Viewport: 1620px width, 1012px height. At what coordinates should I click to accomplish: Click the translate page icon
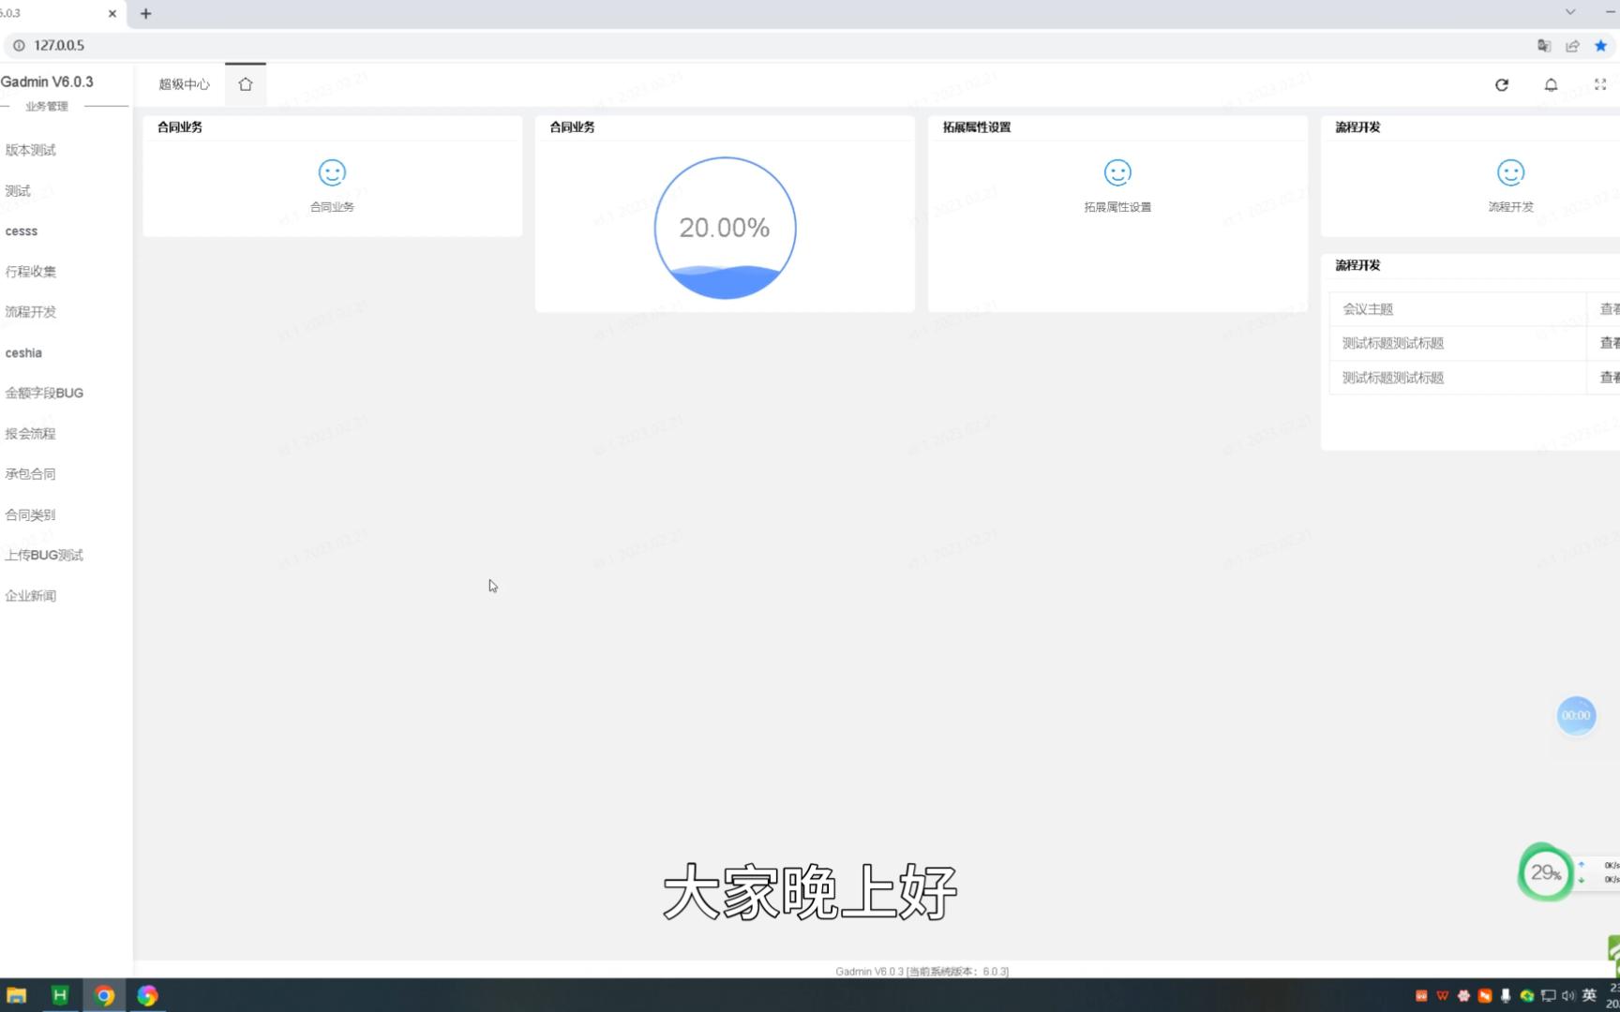[x=1544, y=45]
